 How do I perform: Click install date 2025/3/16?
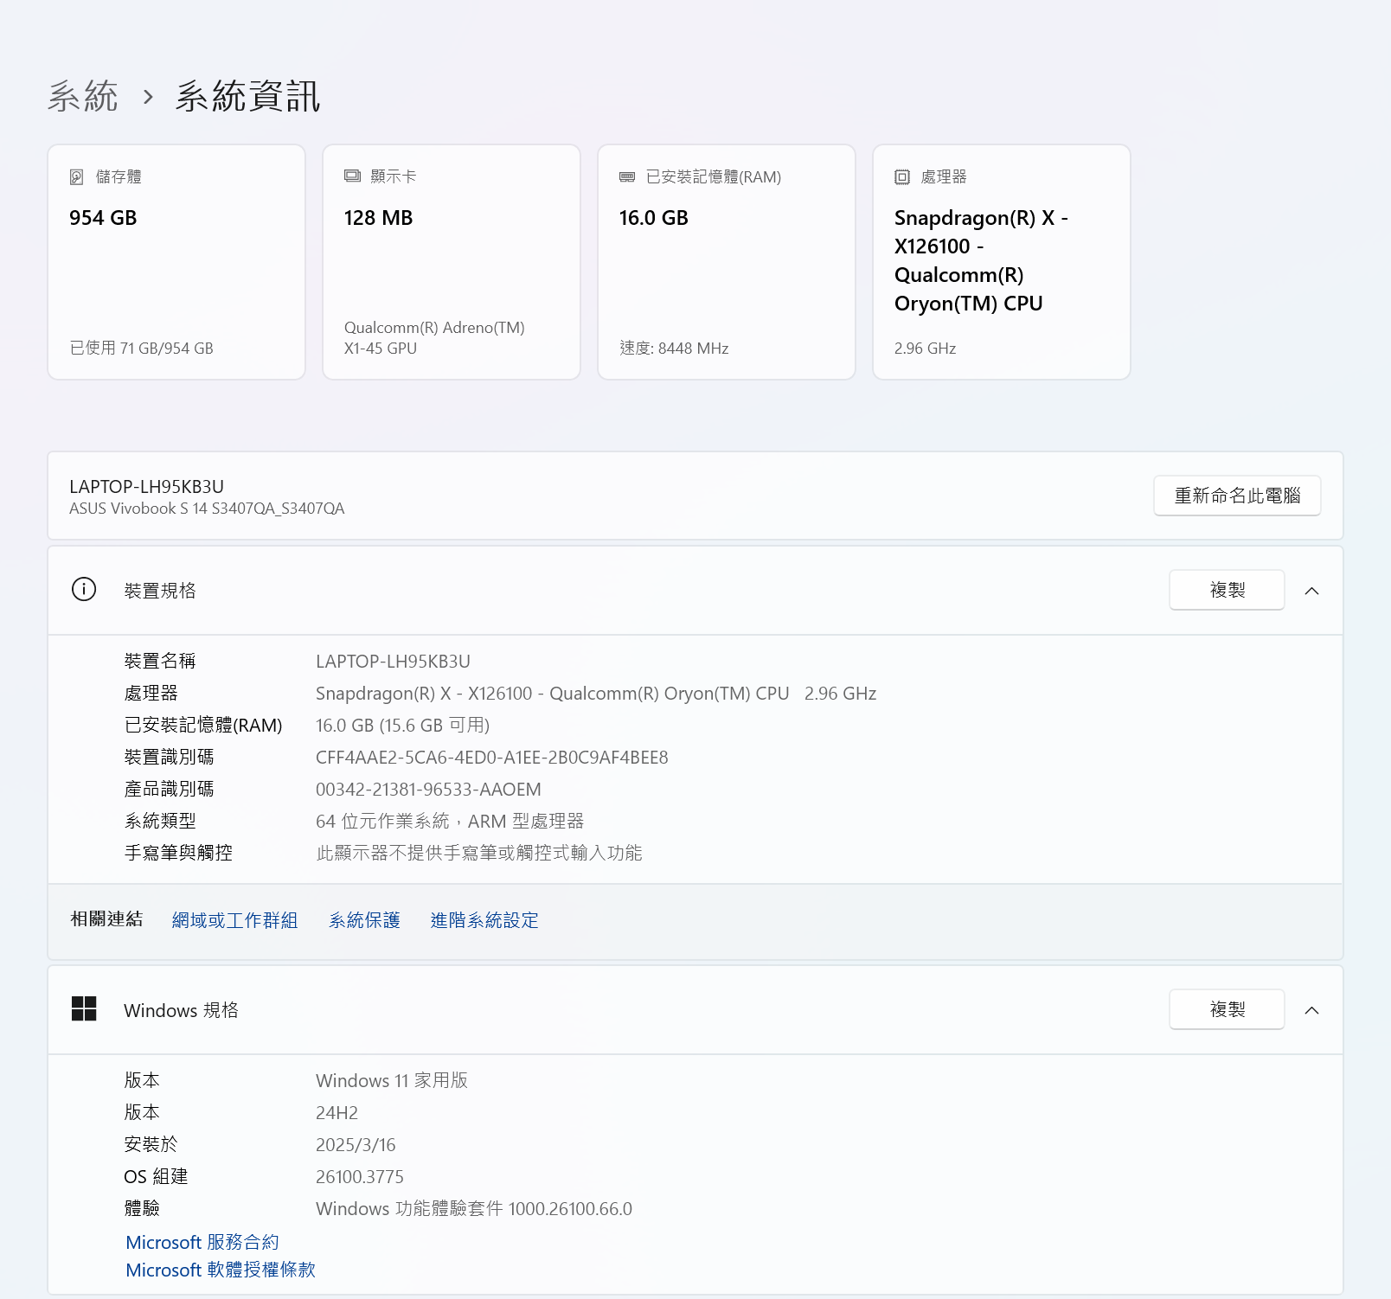pyautogui.click(x=356, y=1145)
